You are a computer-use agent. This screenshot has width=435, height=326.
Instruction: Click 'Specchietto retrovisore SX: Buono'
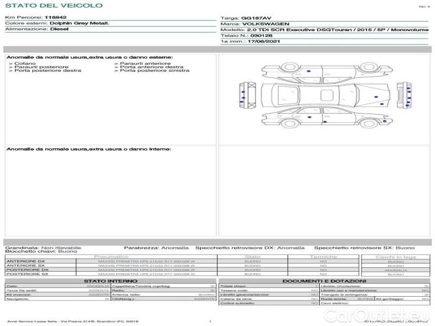[x=364, y=248]
